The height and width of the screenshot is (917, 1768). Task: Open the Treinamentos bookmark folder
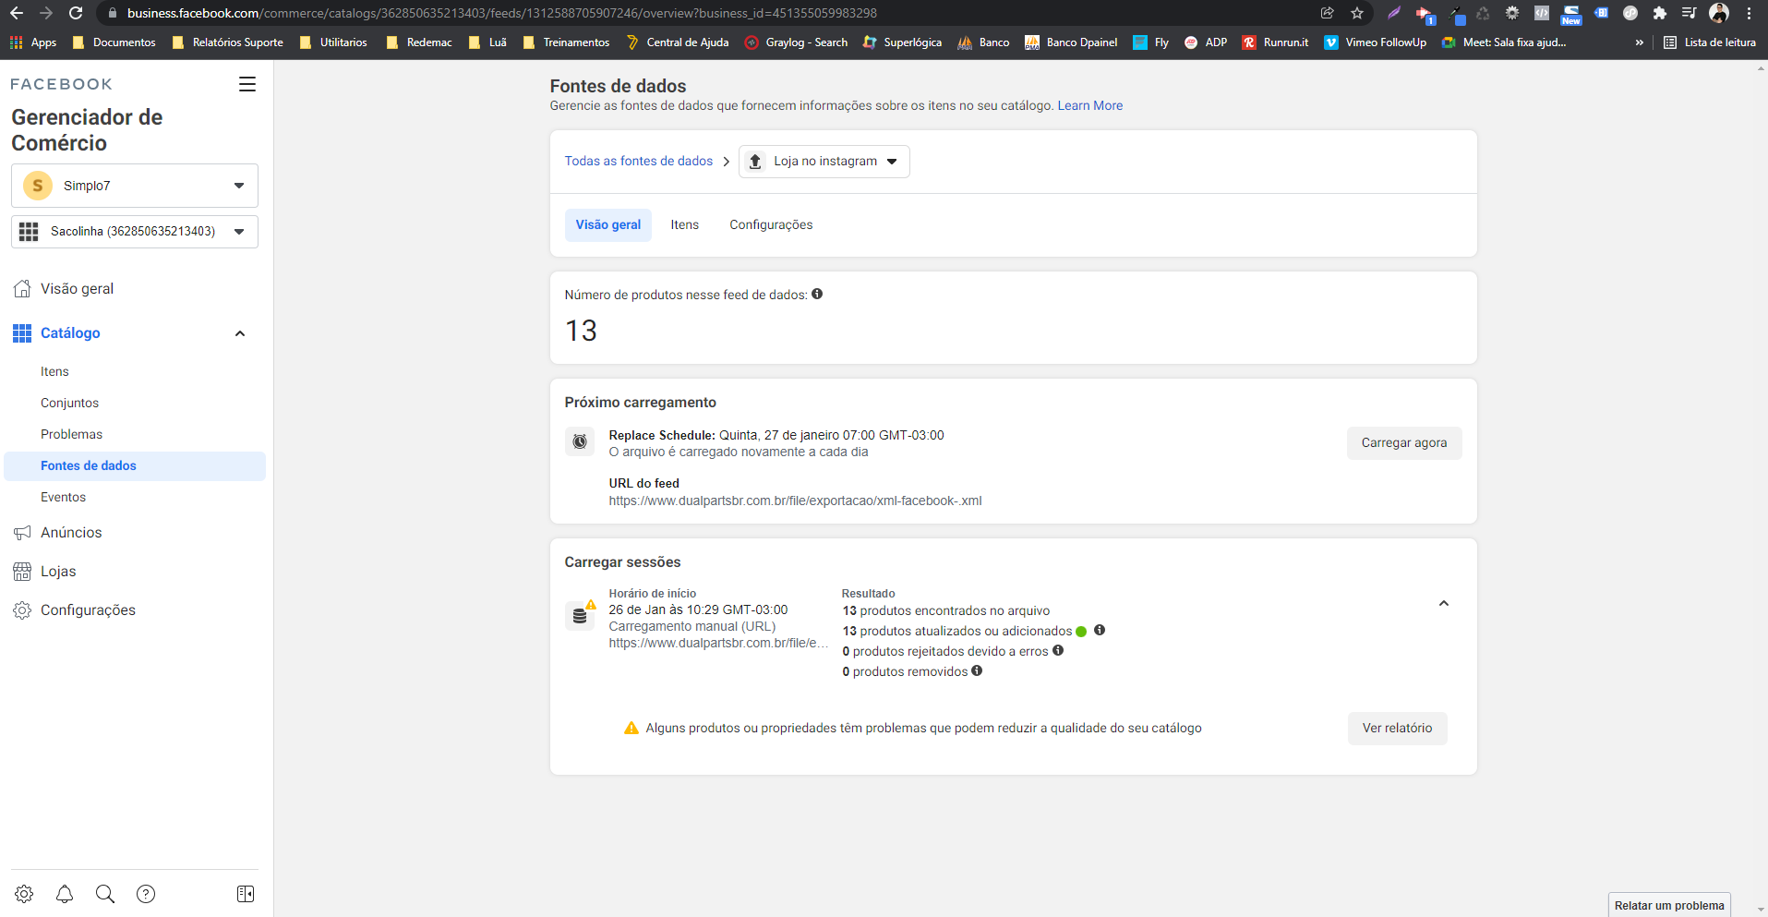(x=566, y=42)
